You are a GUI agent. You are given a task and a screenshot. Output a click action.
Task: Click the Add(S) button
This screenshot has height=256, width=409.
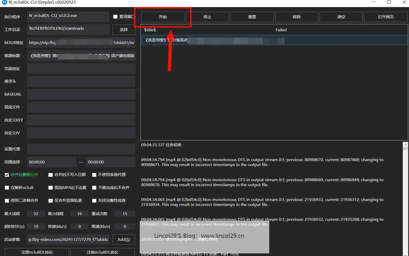click(124, 240)
